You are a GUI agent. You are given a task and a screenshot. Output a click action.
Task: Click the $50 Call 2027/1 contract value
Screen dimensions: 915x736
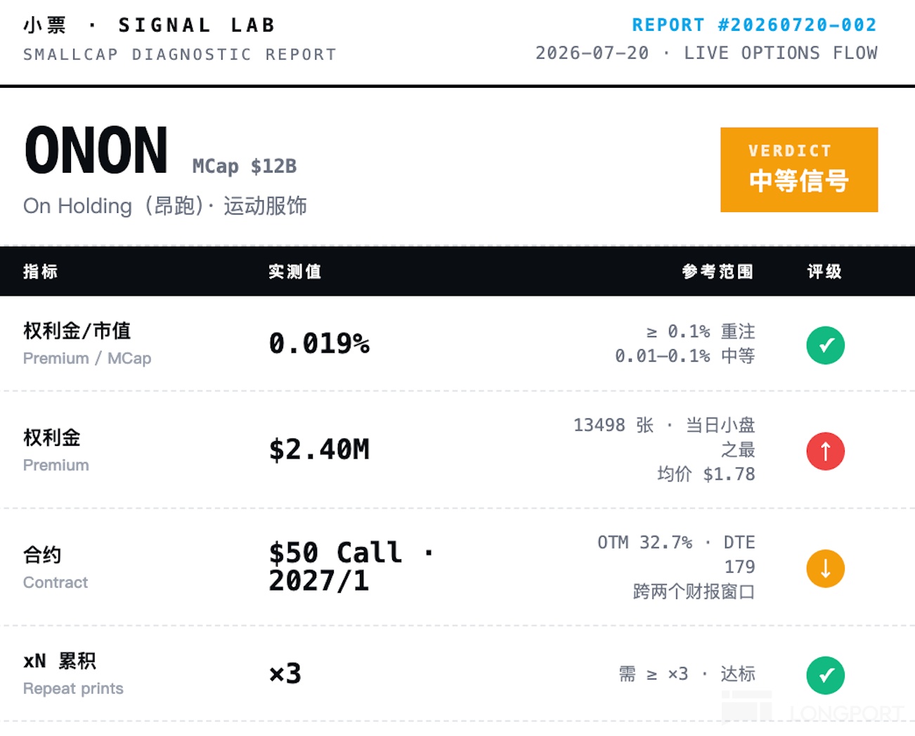pos(351,567)
